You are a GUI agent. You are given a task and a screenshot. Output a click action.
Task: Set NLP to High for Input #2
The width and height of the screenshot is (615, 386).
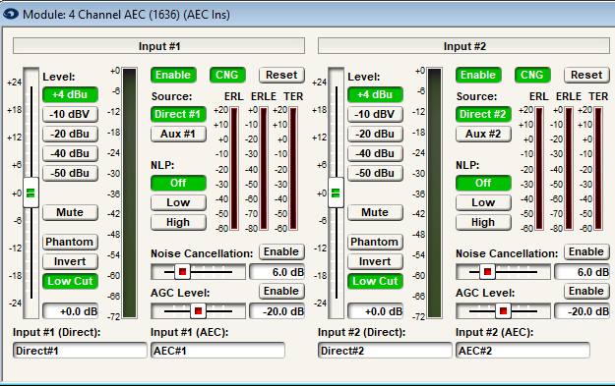click(x=483, y=222)
